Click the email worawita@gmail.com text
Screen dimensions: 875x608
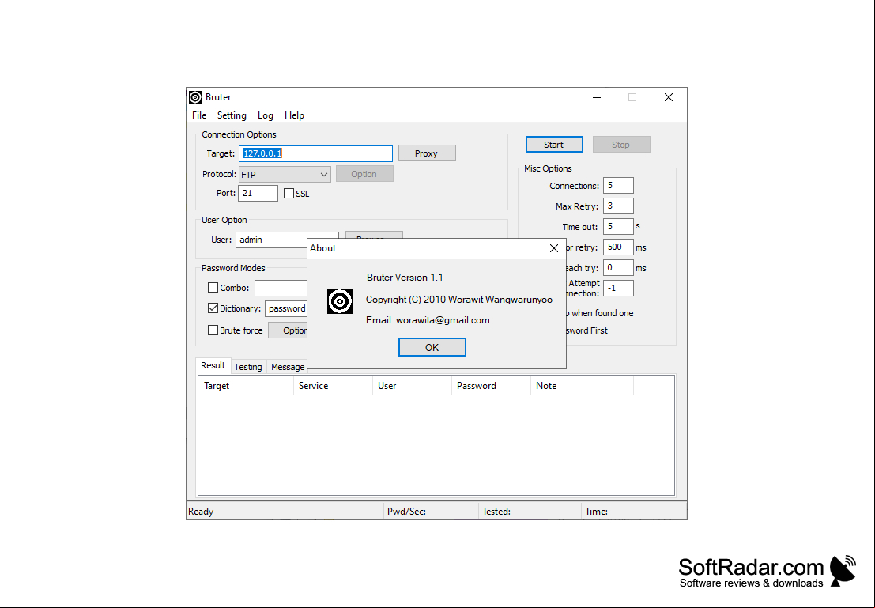[428, 320]
